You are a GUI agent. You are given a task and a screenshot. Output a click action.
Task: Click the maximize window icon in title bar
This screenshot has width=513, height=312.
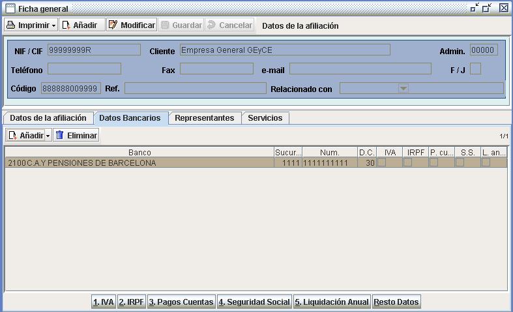tap(487, 8)
